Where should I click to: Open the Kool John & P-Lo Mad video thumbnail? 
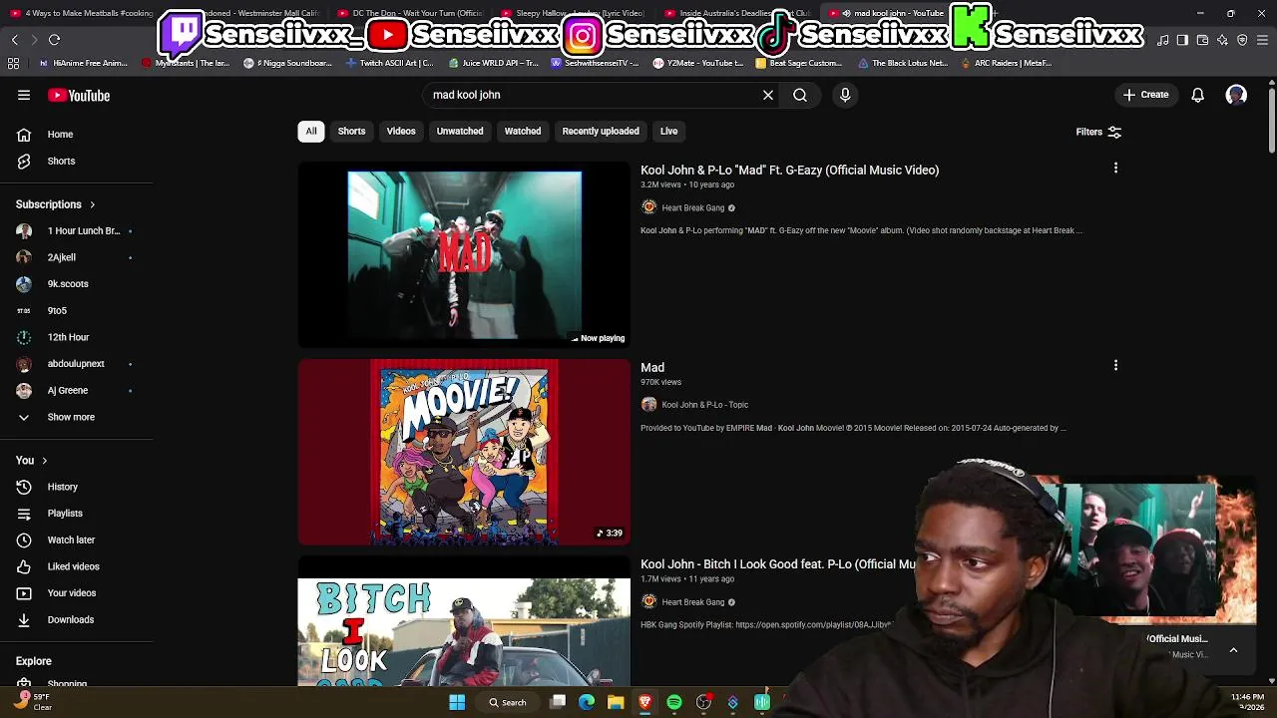[x=464, y=254]
